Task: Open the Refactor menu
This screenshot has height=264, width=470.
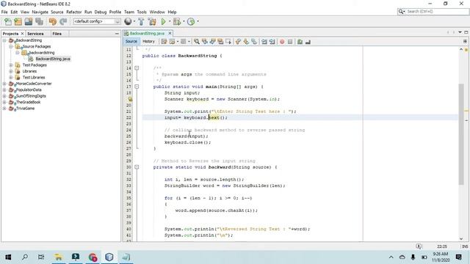Action: pos(73,12)
